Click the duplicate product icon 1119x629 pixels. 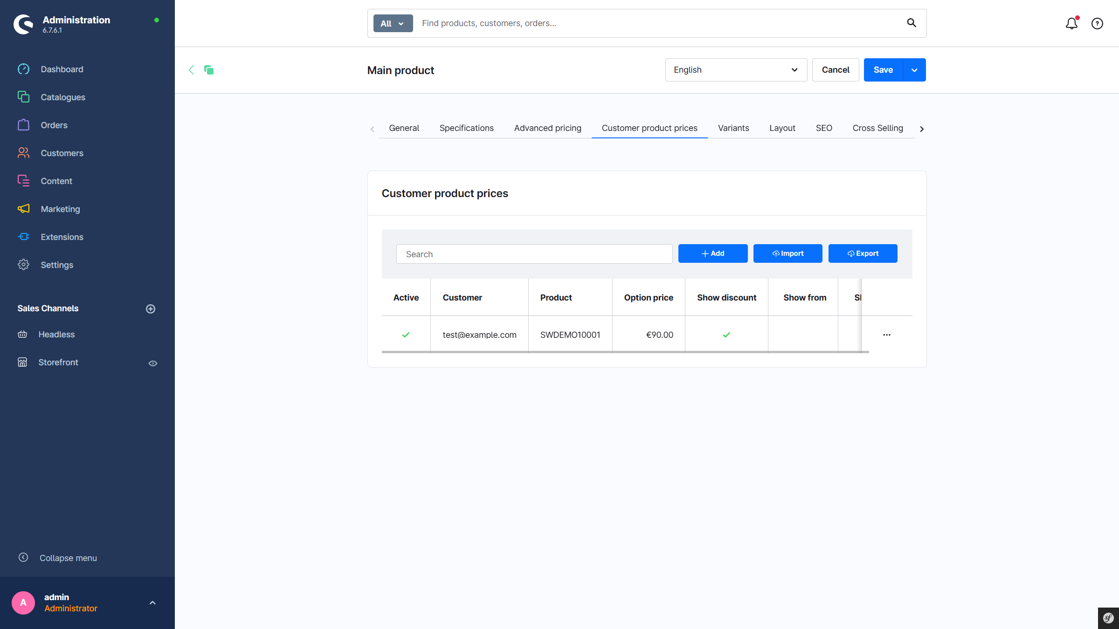point(209,70)
